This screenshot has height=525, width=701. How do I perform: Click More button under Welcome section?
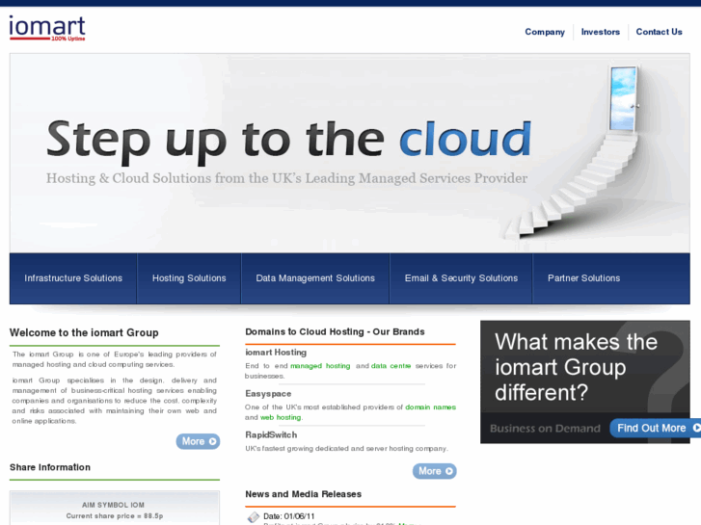(198, 441)
